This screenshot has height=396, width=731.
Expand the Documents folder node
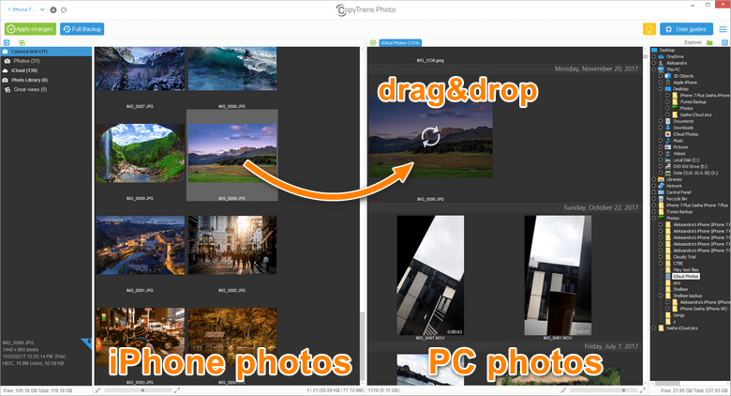(661, 121)
